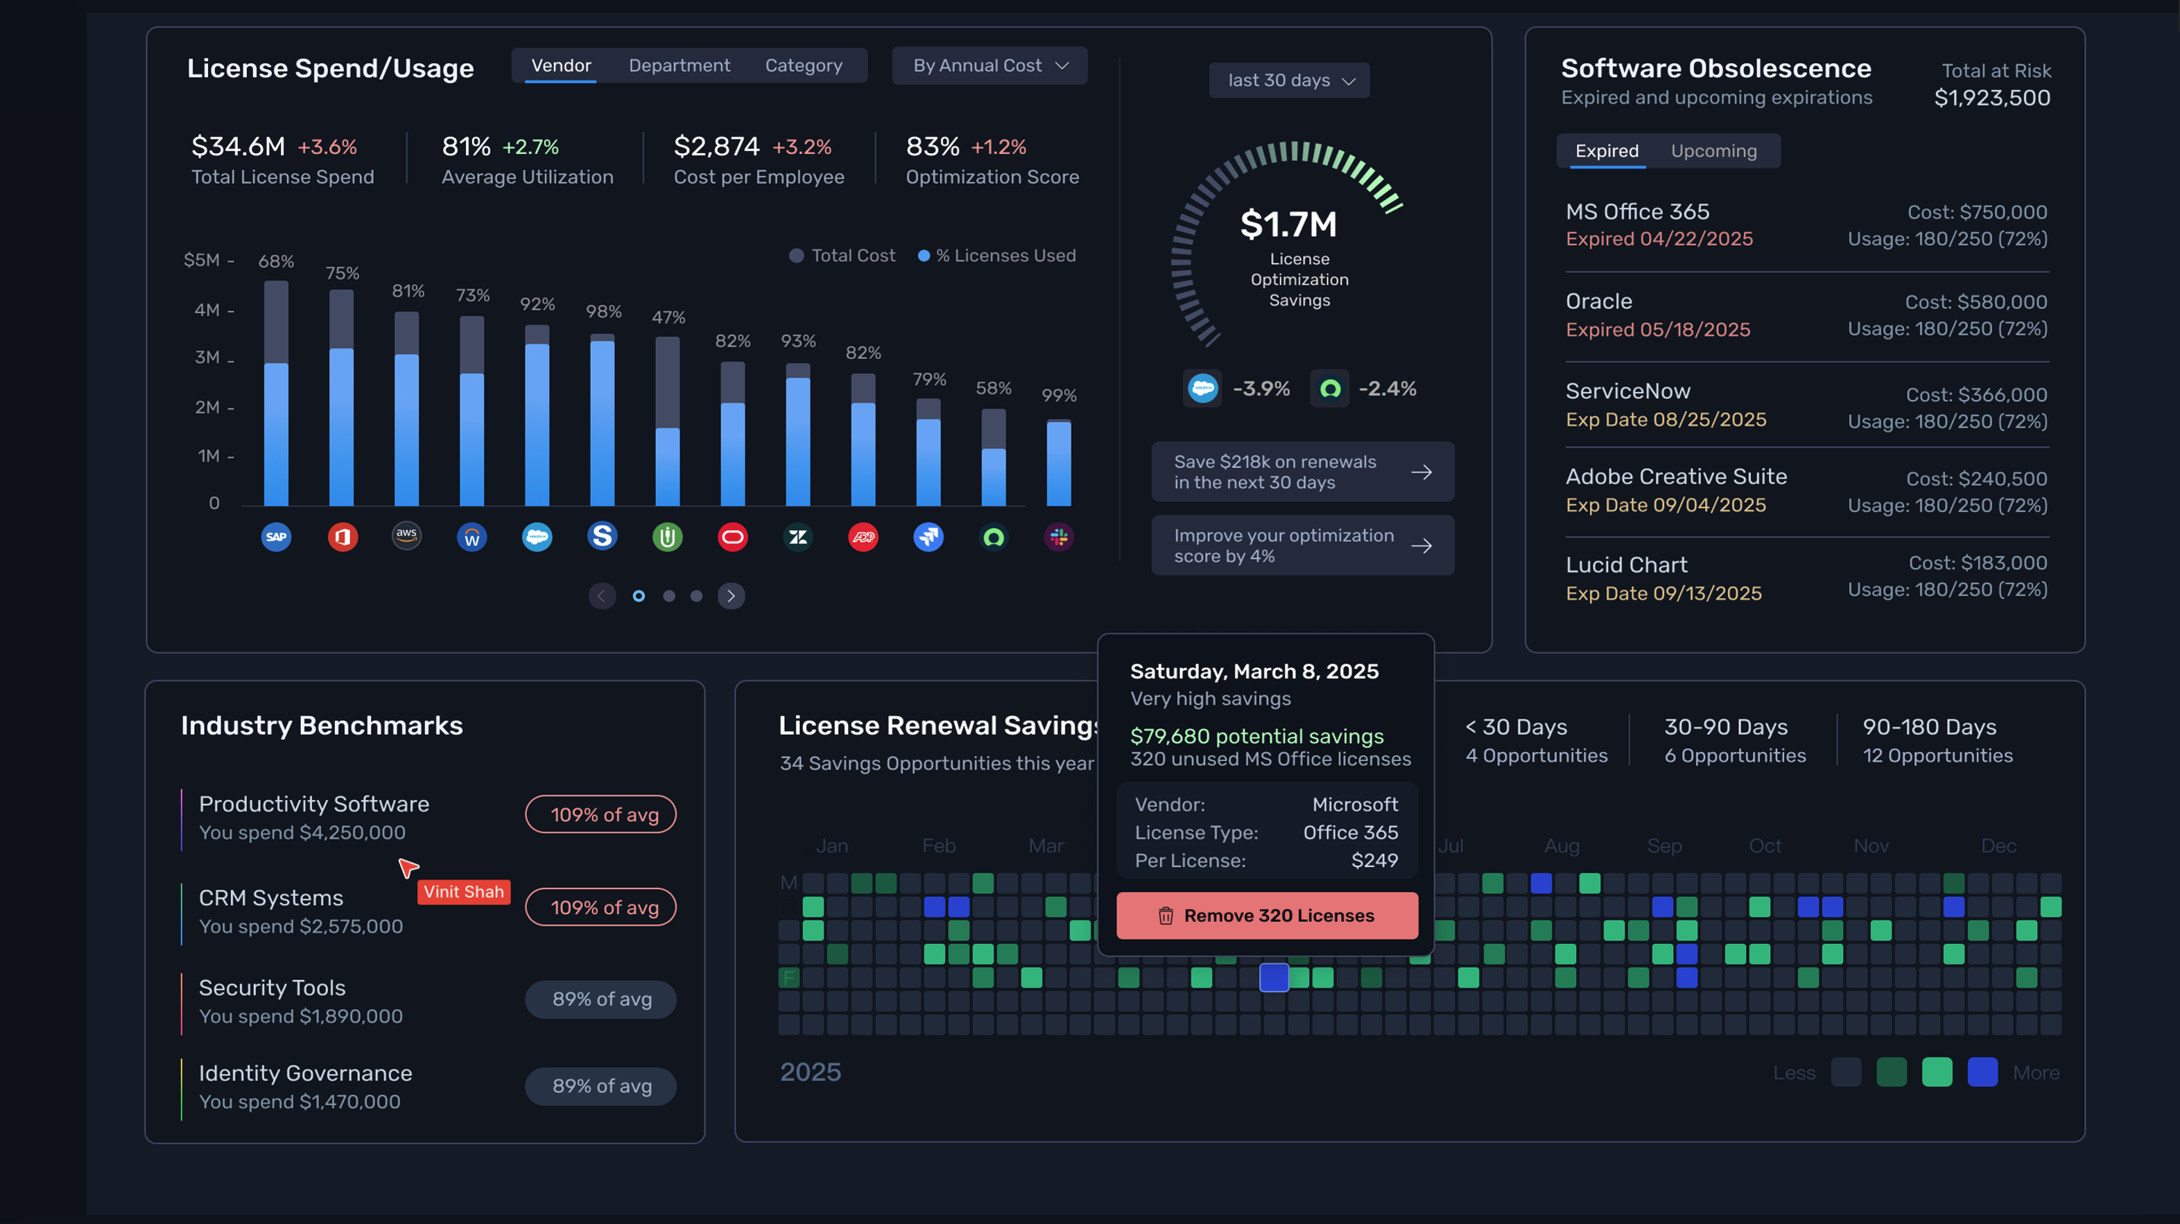Select second chart pagination dot
This screenshot has width=2180, height=1224.
[x=668, y=595]
